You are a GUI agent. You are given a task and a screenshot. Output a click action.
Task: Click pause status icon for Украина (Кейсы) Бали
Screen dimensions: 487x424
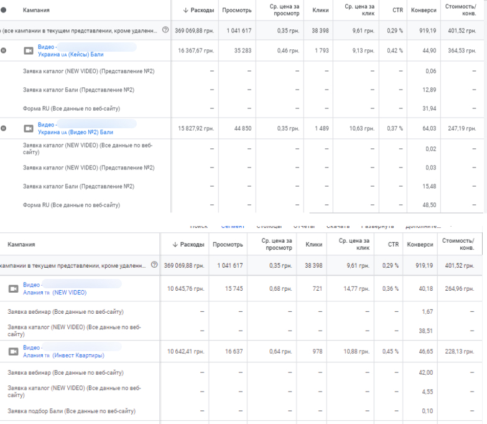pyautogui.click(x=3, y=50)
